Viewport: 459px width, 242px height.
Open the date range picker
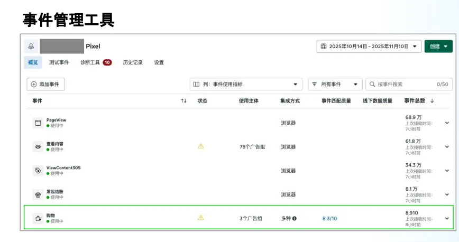369,46
